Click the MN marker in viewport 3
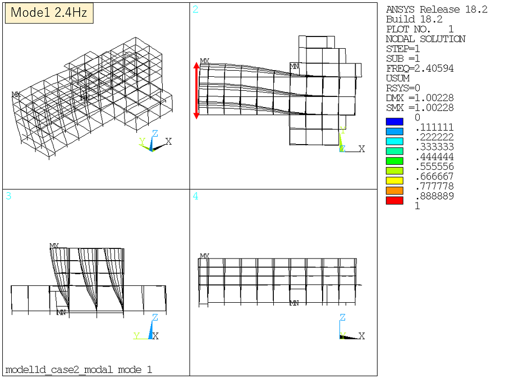 [x=62, y=312]
